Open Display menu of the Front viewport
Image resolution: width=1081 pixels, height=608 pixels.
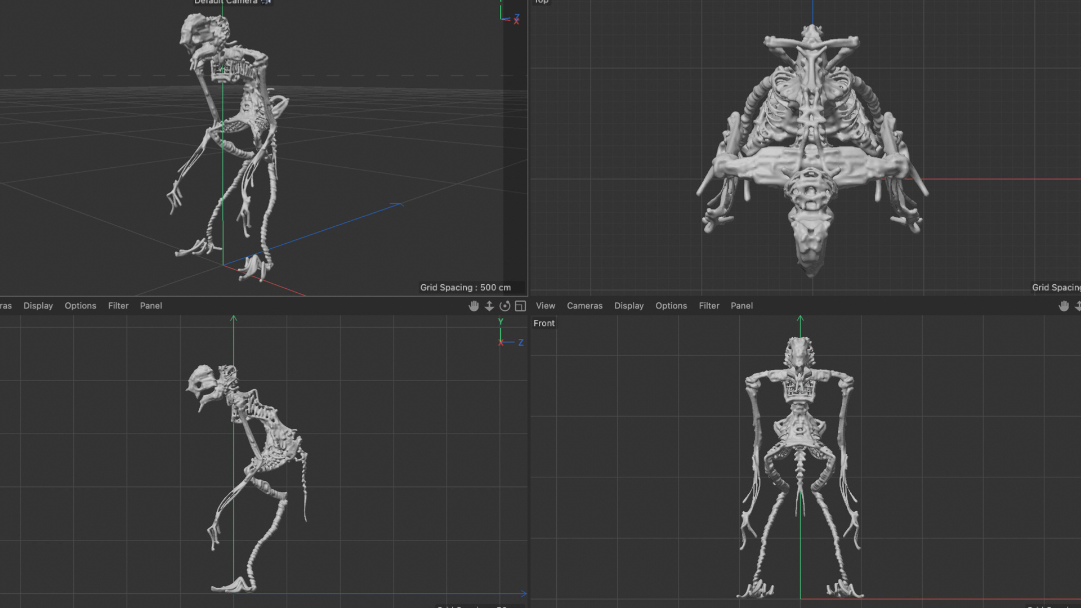pyautogui.click(x=629, y=306)
